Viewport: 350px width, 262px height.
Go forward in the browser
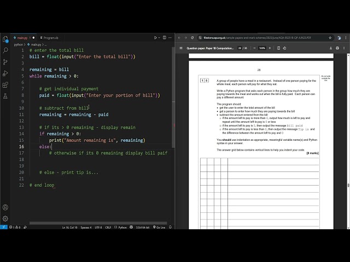pos(186,38)
